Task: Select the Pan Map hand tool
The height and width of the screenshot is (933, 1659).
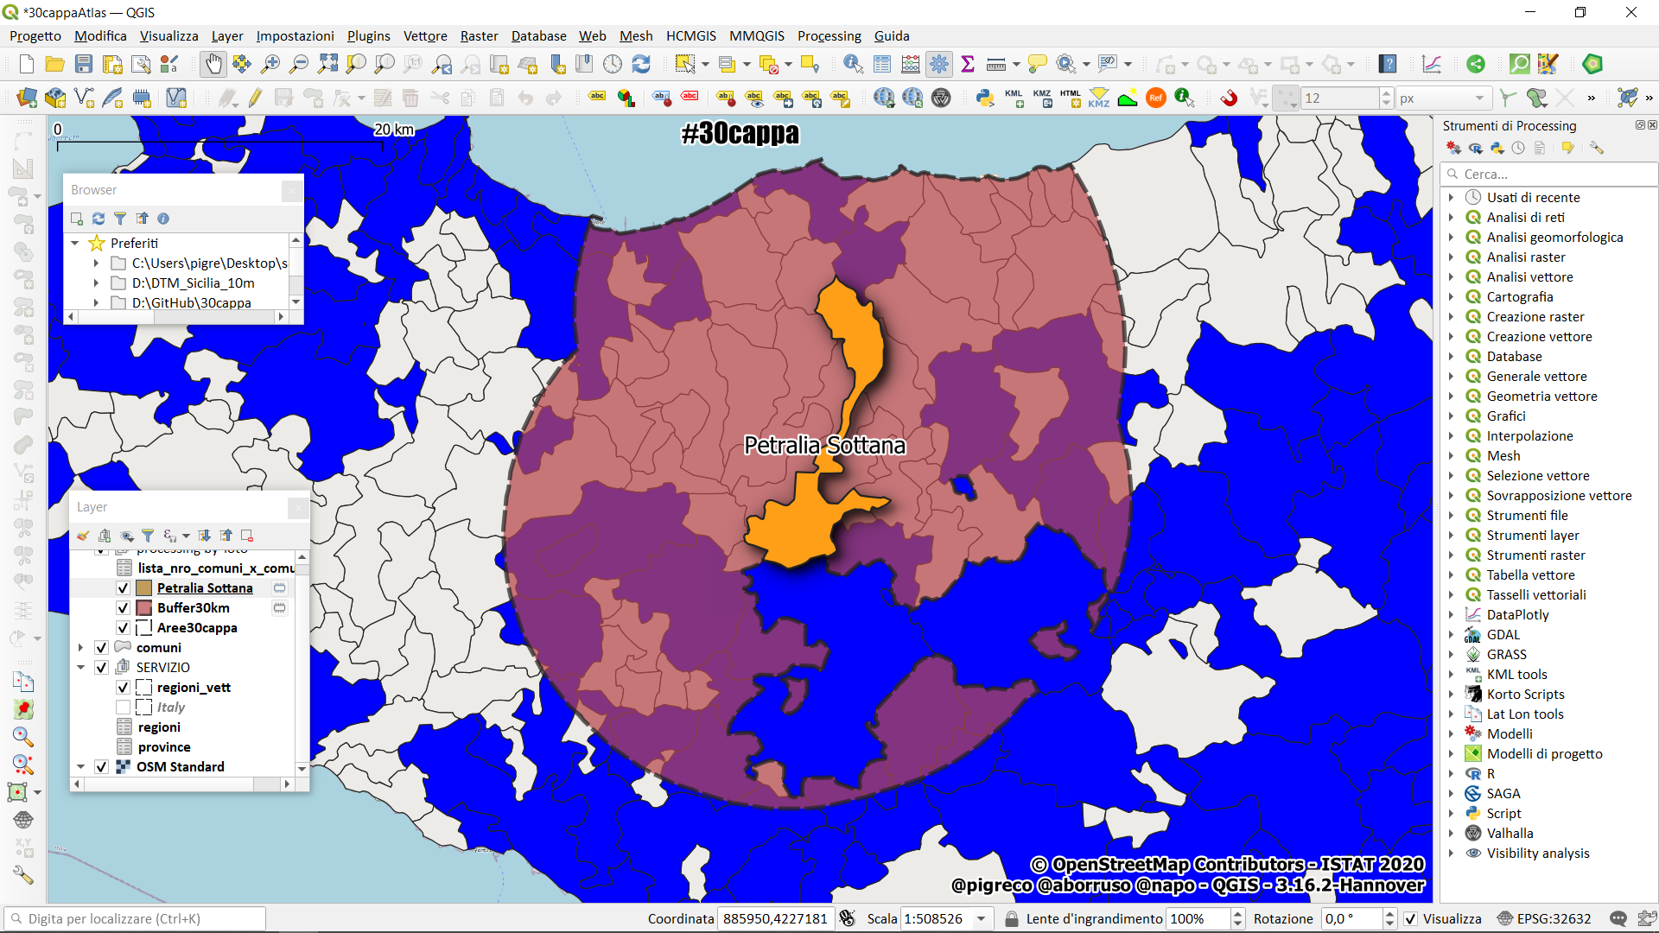Action: (x=213, y=64)
